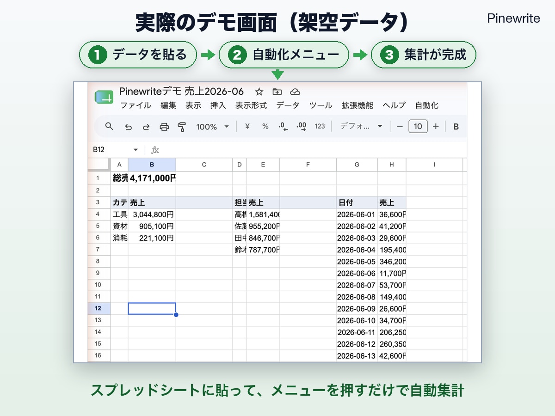Click the cell with 3,044,800円
This screenshot has height=416, width=555.
point(152,214)
